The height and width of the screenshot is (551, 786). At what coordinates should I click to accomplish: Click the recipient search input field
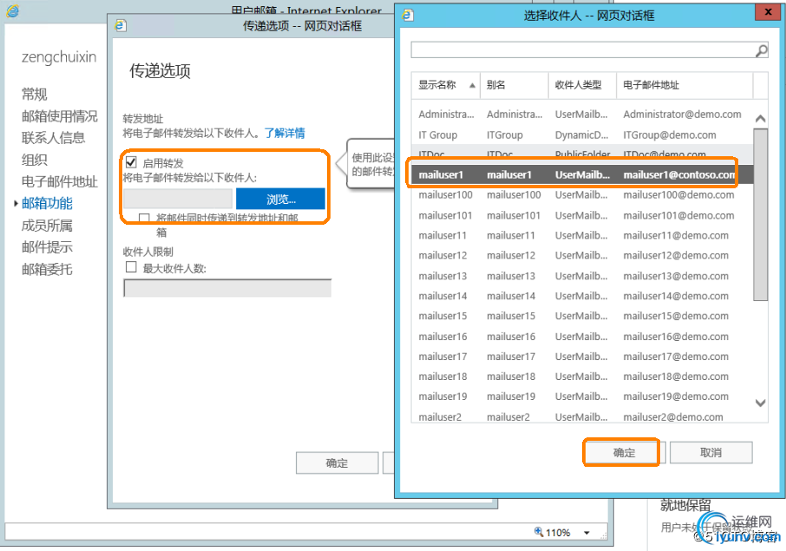pyautogui.click(x=583, y=50)
